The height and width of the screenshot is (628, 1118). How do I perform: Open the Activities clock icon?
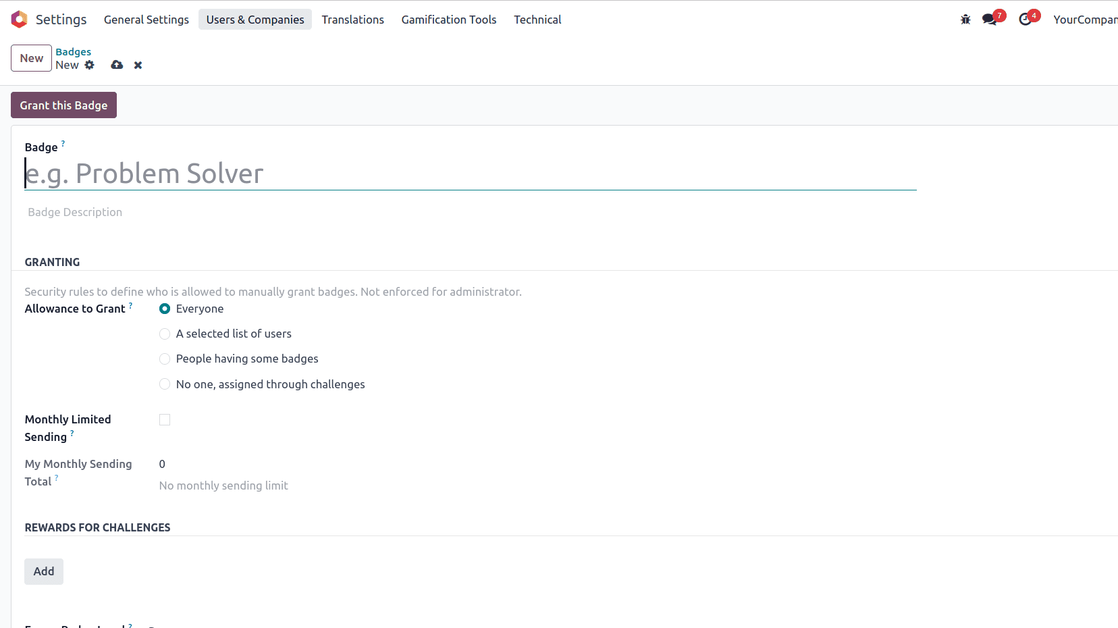click(1024, 20)
